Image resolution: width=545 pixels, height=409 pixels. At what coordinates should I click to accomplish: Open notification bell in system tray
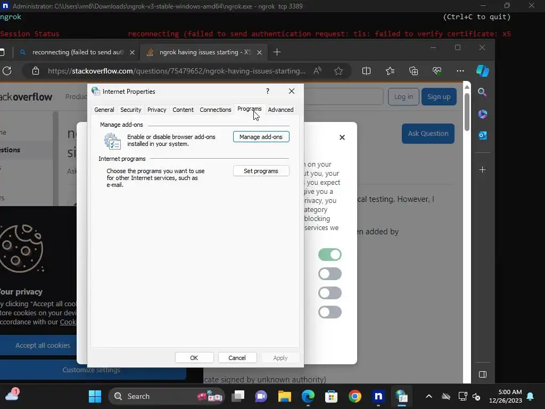click(x=531, y=396)
